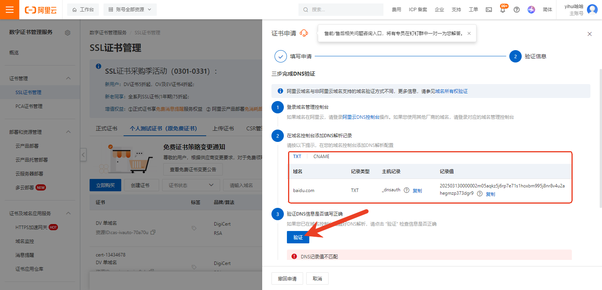Switch to the TXT record tab
Screen dimensions: 602x290
[x=297, y=157]
